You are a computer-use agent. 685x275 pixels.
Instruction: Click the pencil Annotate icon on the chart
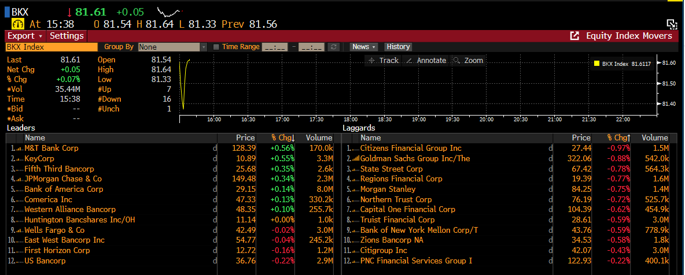tap(410, 61)
